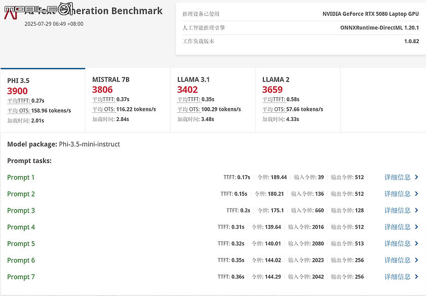Click the 4.33s load time under LLAMA 2
This screenshot has height=296, width=426.
[293, 119]
